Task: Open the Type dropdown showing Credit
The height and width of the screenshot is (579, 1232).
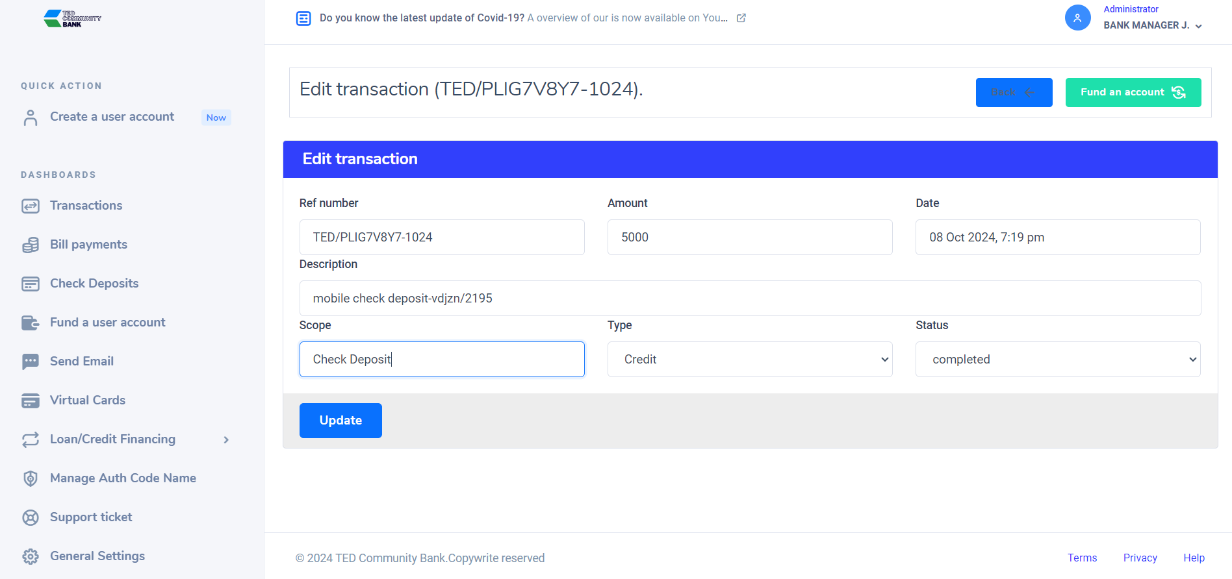Action: coord(749,359)
